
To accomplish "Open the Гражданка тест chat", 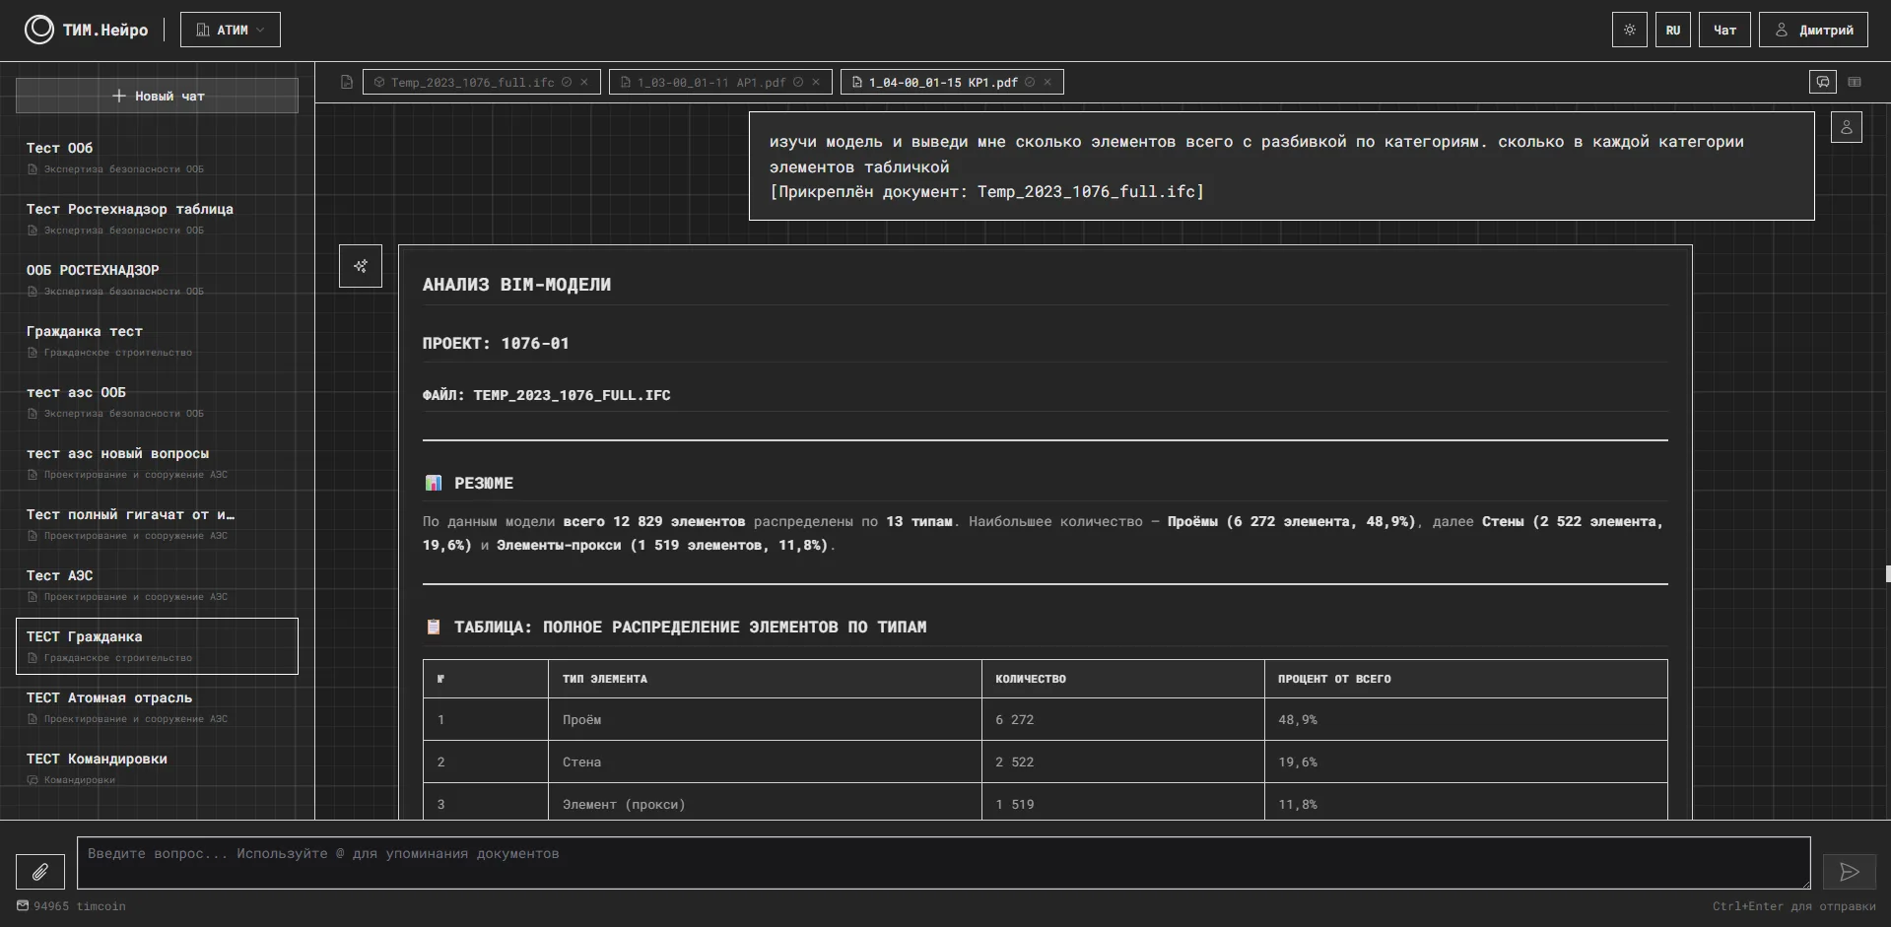I will tap(157, 341).
